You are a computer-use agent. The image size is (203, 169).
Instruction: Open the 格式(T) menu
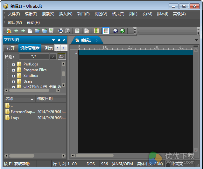[x=118, y=14]
